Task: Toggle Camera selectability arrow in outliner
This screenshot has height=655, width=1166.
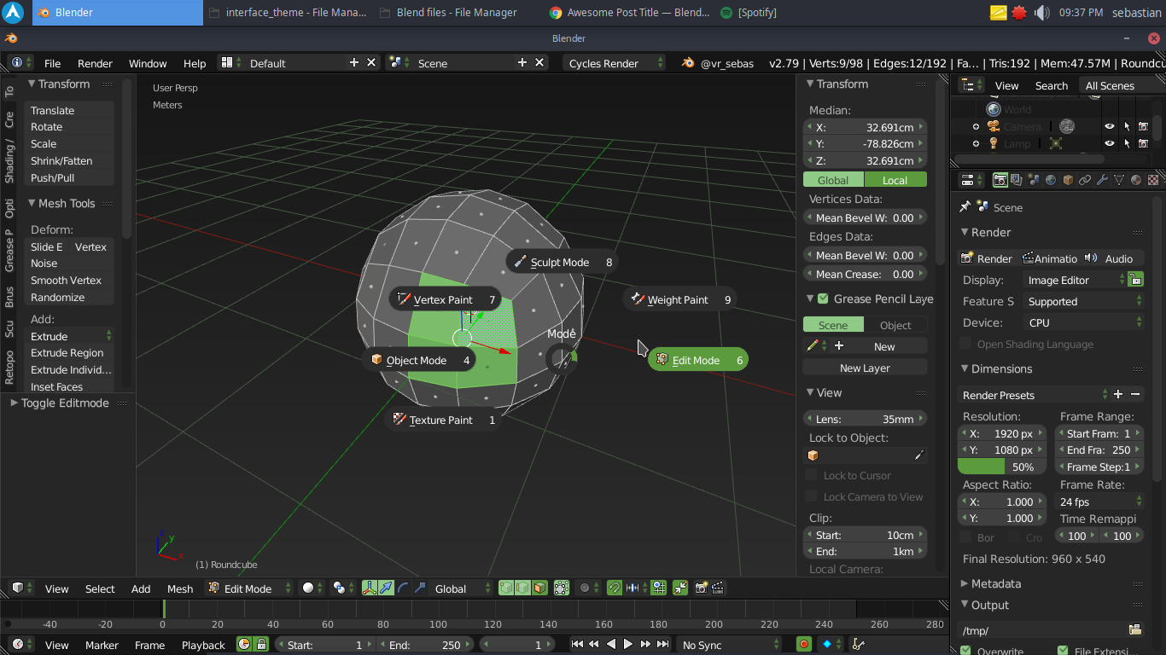Action: (1127, 126)
